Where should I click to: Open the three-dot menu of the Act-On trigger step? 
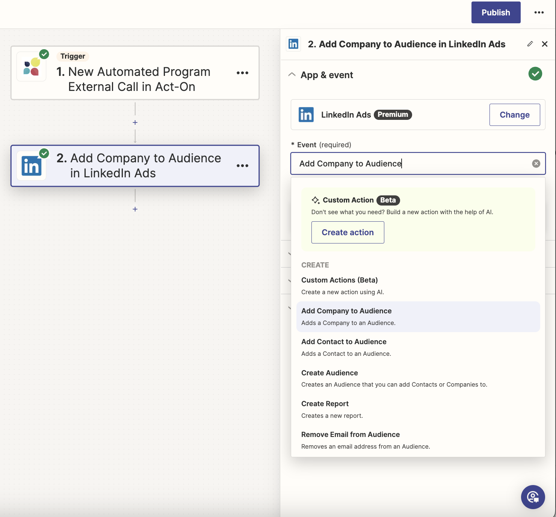tap(243, 73)
